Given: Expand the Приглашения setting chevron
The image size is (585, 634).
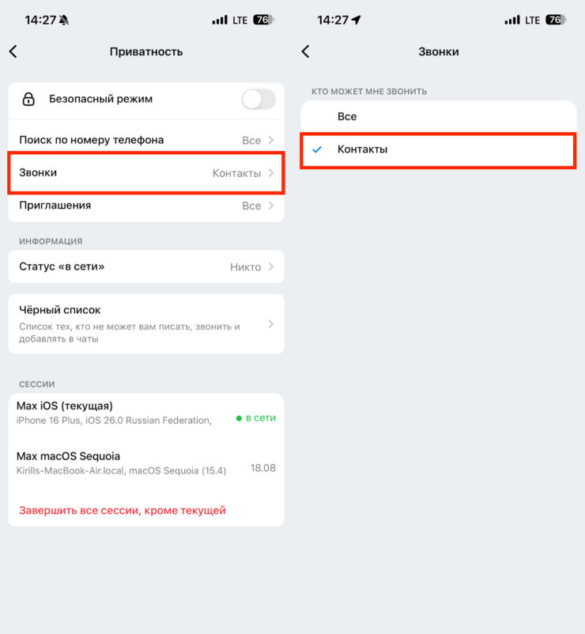Looking at the screenshot, I should pos(271,206).
